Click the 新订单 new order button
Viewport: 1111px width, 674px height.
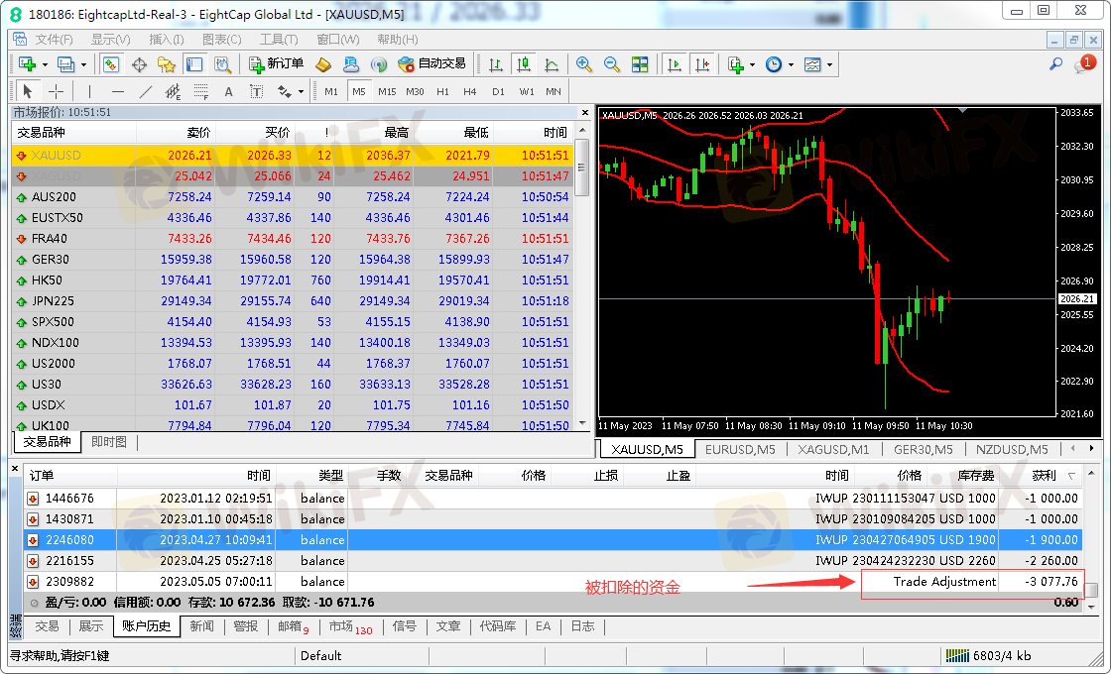coord(277,64)
